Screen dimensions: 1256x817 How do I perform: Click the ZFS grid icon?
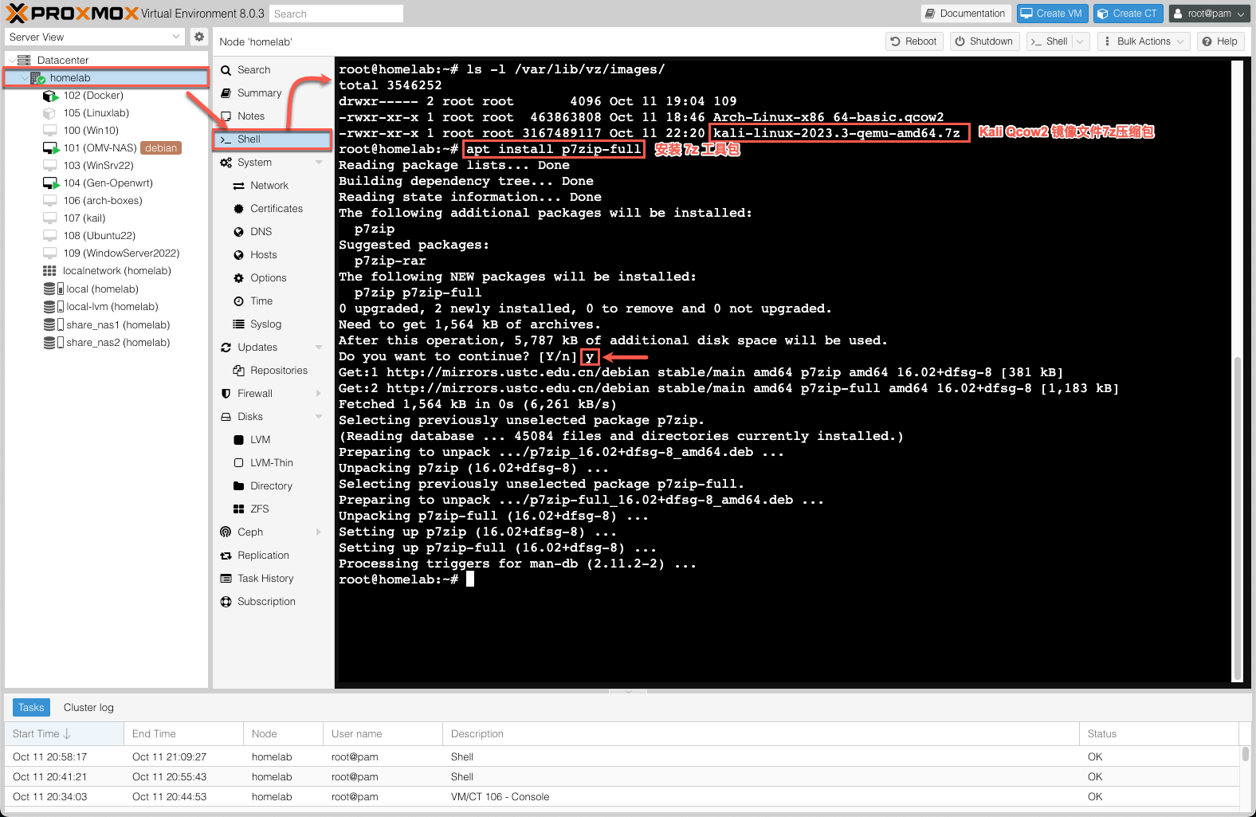click(x=238, y=509)
